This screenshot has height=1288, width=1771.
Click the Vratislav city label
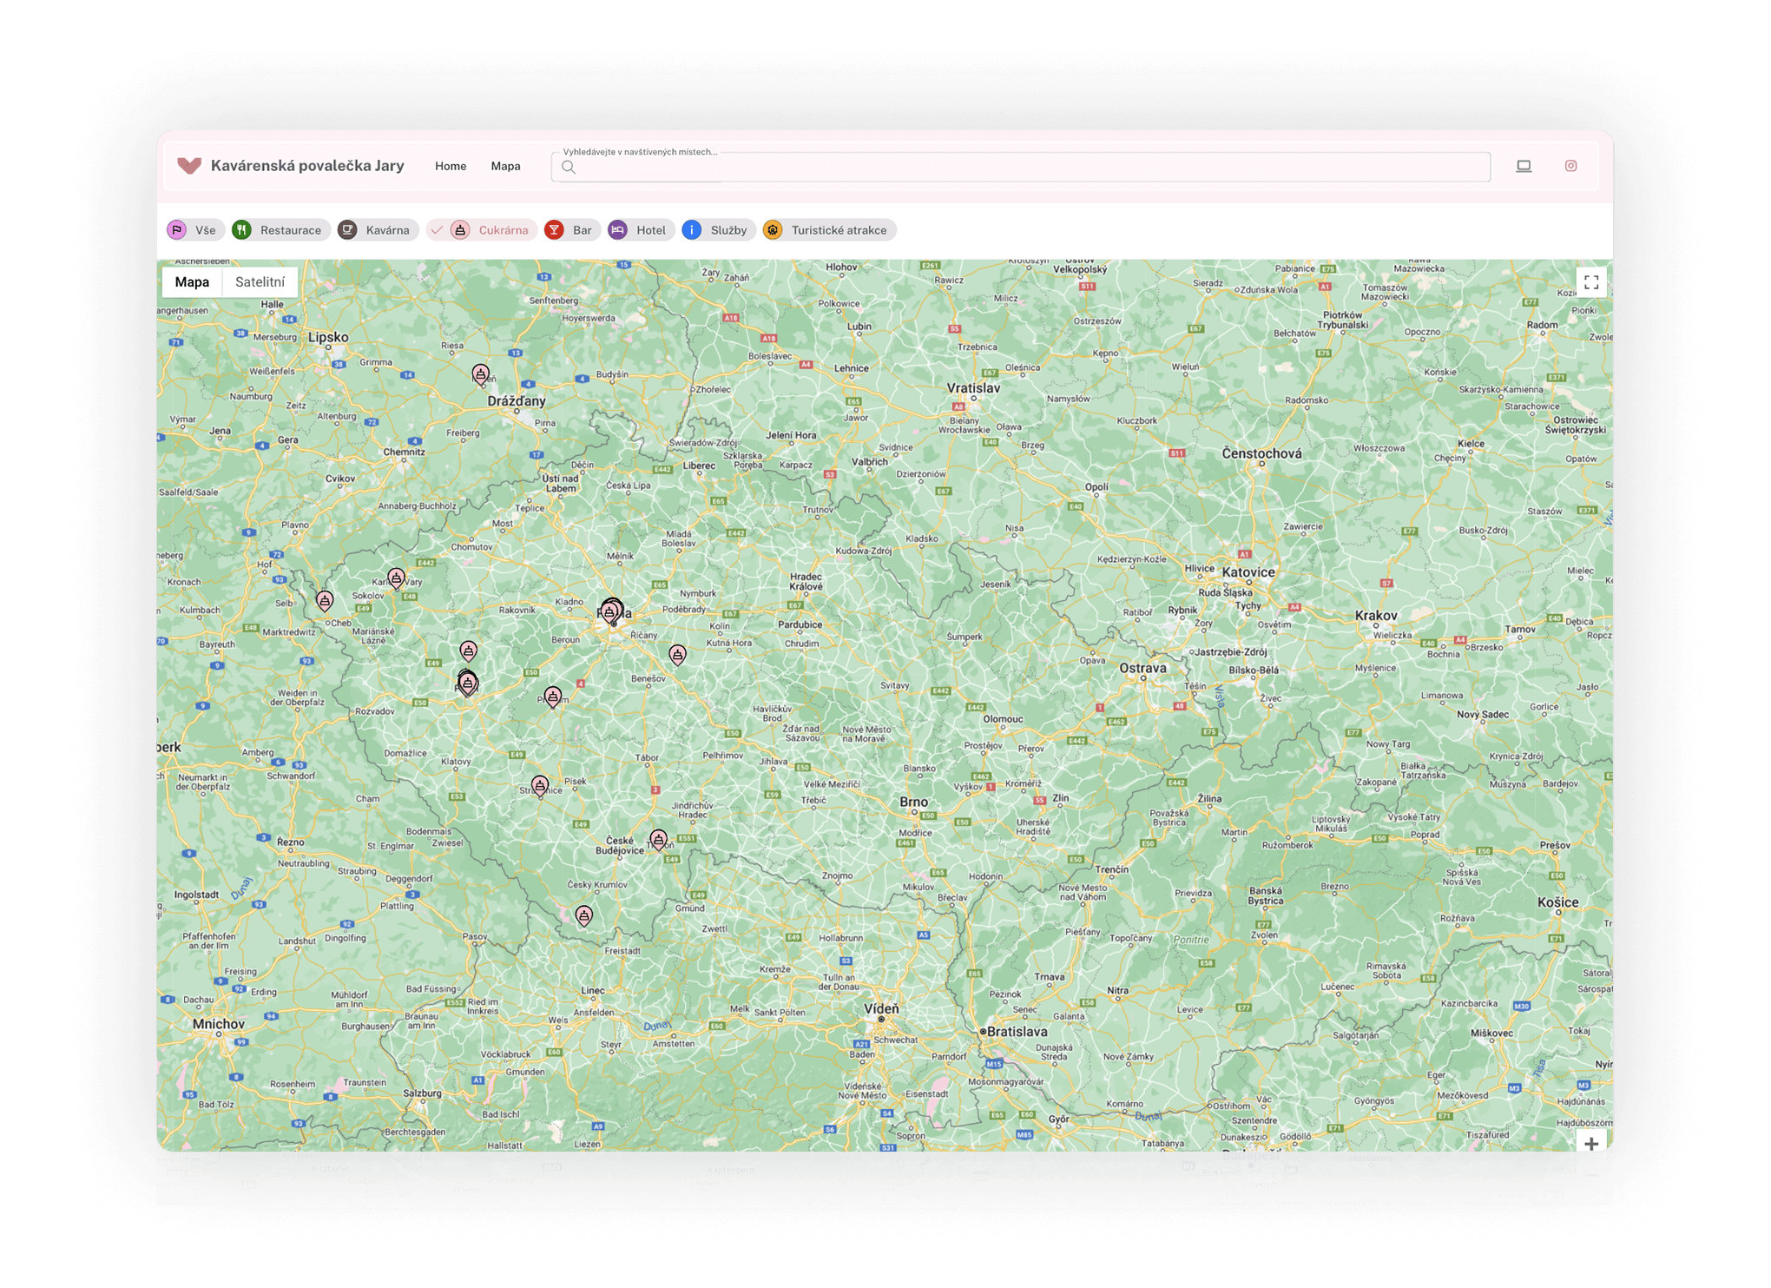point(972,388)
